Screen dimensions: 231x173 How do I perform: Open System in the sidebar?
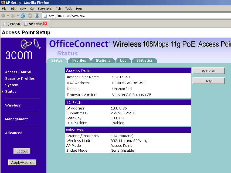pyautogui.click(x=12, y=85)
